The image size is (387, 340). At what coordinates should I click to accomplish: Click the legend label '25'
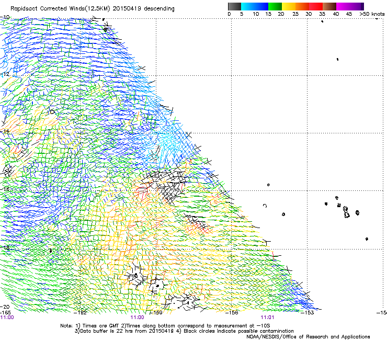click(295, 14)
